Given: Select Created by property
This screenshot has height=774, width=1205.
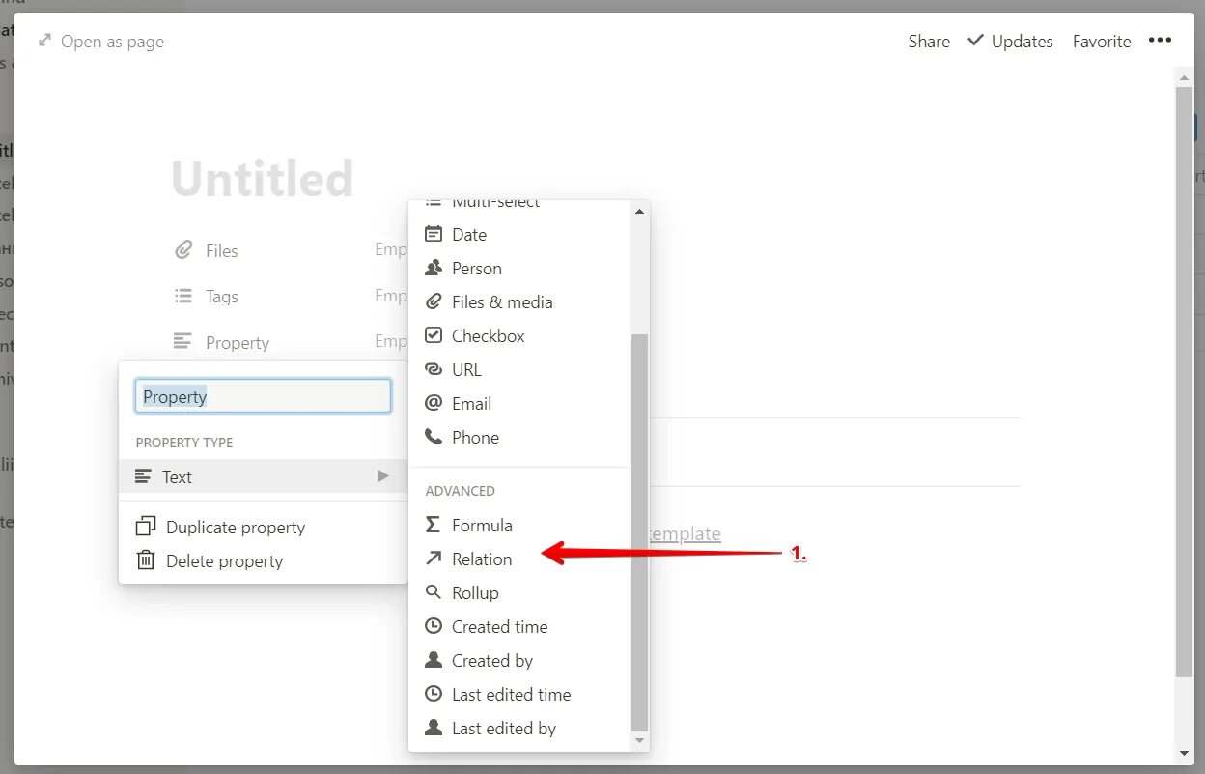Looking at the screenshot, I should [x=520, y=660].
